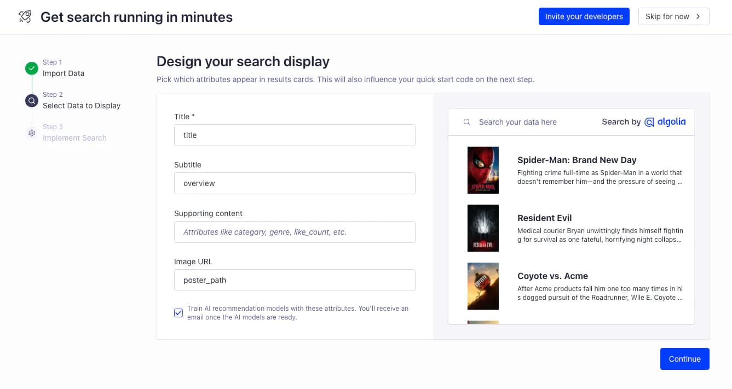Image resolution: width=732 pixels, height=389 pixels.
Task: Open the Title attribute field
Action: [295, 135]
